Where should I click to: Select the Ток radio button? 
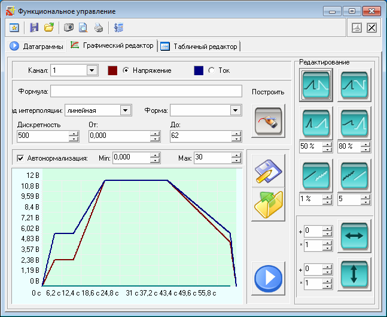pos(211,70)
